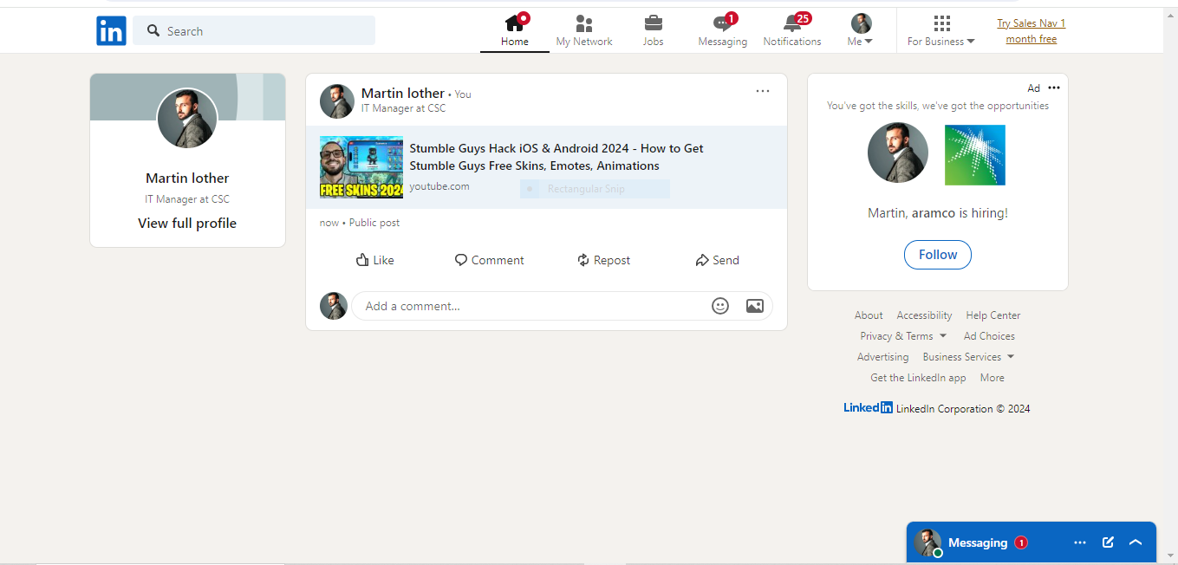Focus the Search input field
This screenshot has width=1178, height=565.
pyautogui.click(x=254, y=31)
